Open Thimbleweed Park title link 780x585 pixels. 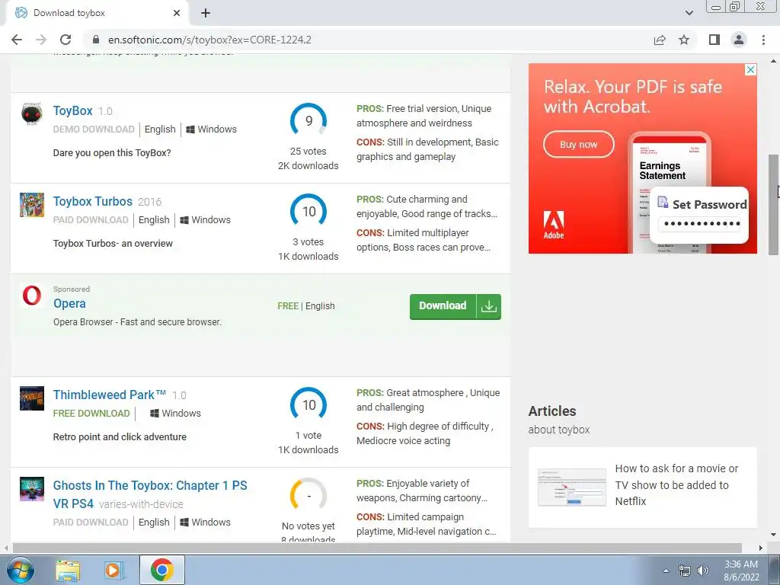110,395
